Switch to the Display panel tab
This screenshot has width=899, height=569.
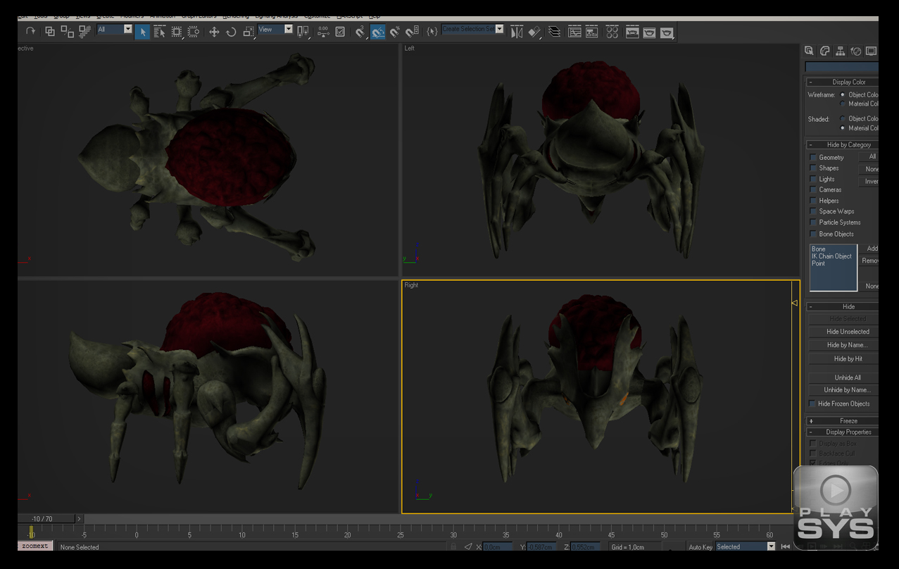click(871, 51)
